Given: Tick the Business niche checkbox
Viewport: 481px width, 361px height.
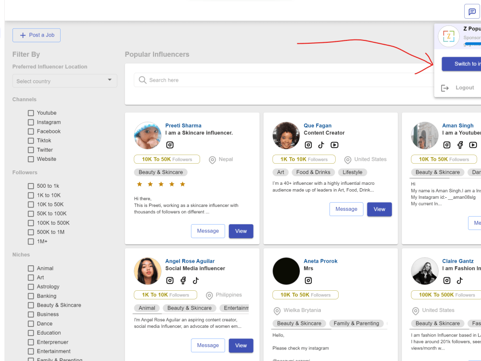Looking at the screenshot, I should 31,314.
